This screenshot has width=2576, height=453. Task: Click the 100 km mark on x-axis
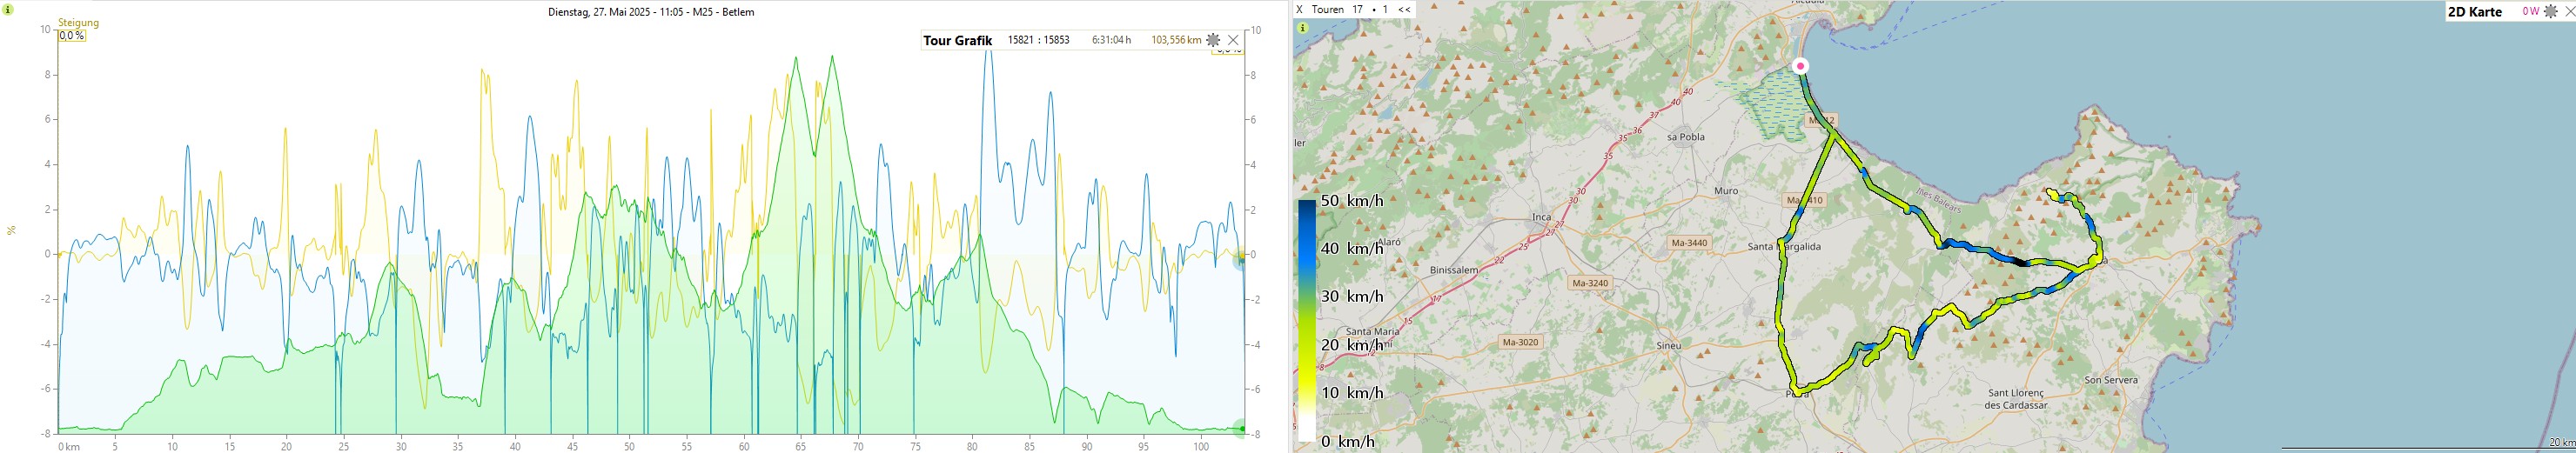coord(1201,446)
